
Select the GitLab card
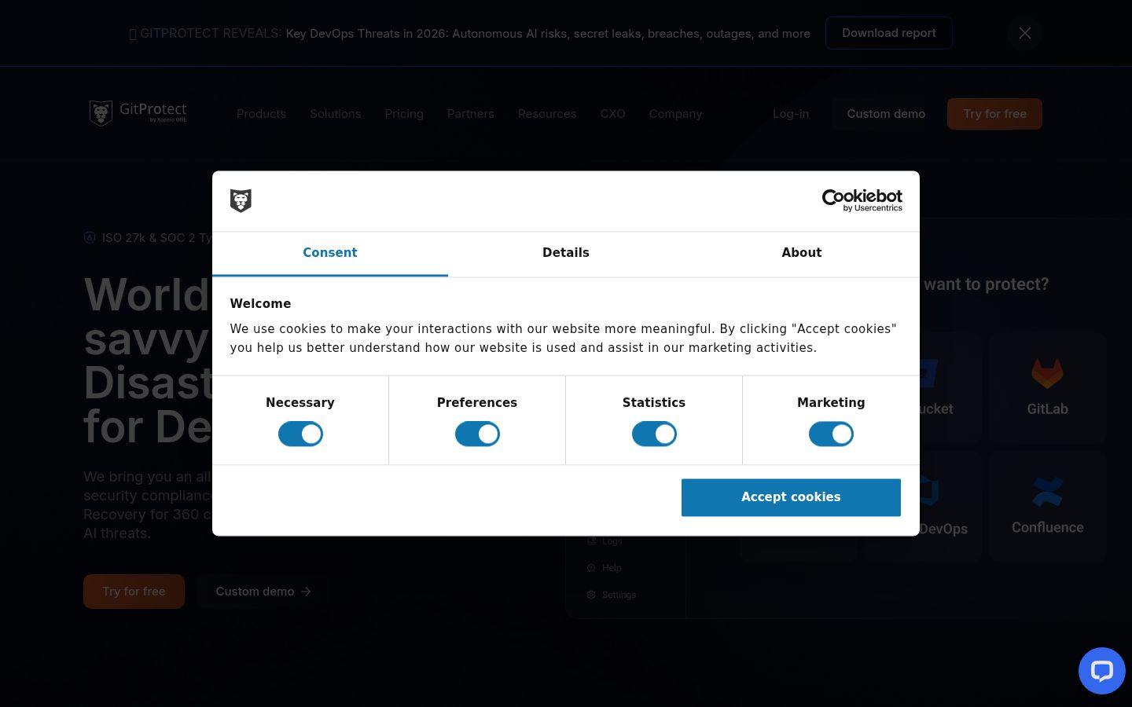click(1047, 388)
